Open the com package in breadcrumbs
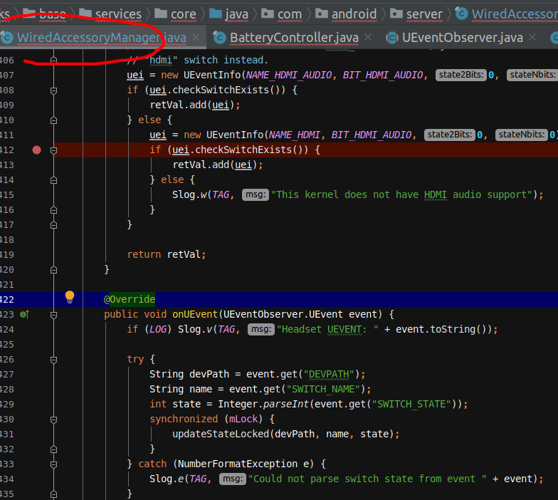The image size is (558, 500). tap(290, 14)
